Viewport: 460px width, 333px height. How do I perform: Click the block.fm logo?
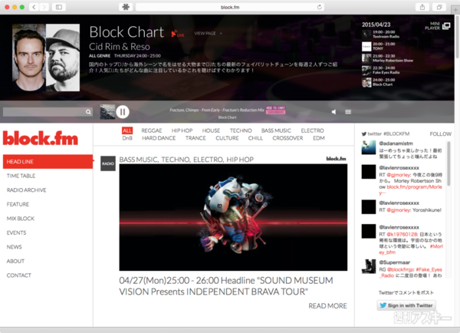pos(41,138)
